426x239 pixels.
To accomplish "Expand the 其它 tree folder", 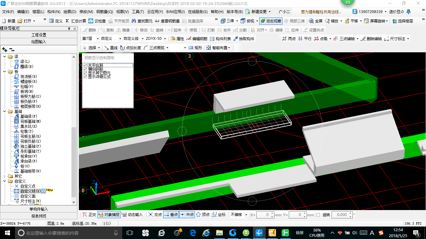I will click(4, 176).
